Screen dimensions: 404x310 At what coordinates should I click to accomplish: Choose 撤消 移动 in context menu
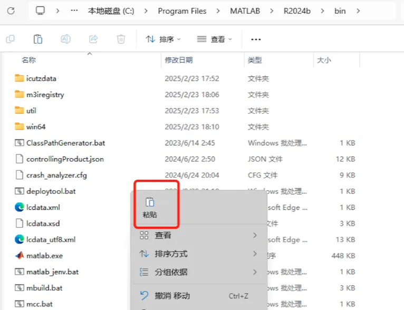[x=198, y=296]
